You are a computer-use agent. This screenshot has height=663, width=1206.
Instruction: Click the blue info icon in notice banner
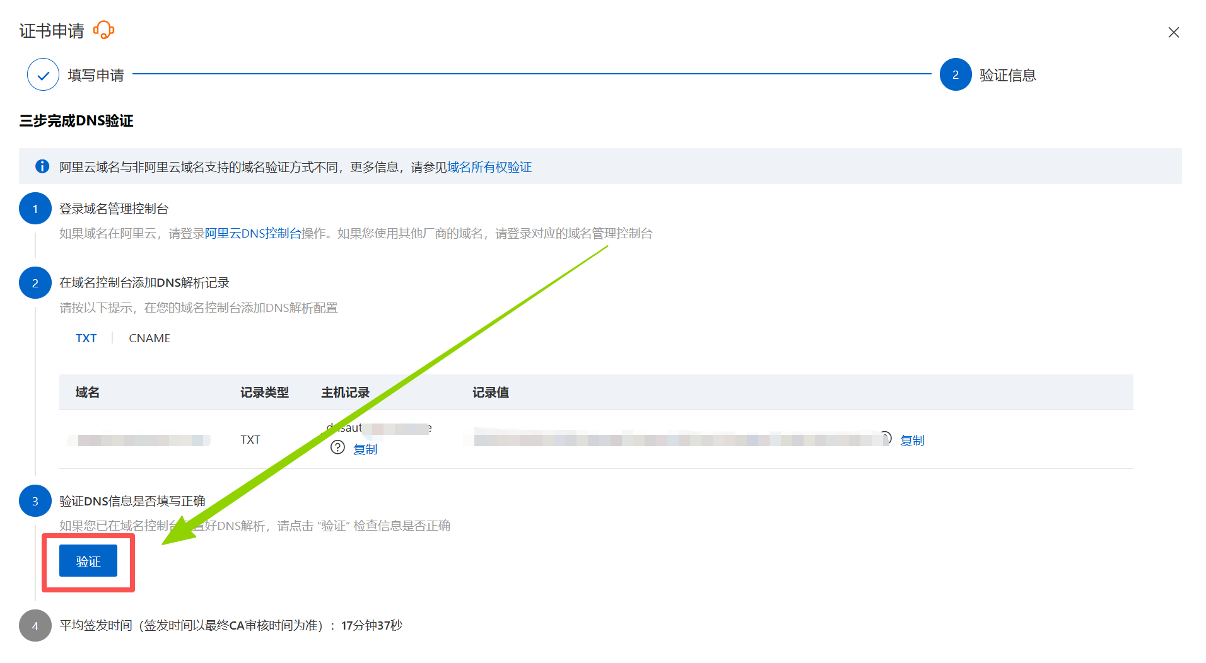42,166
